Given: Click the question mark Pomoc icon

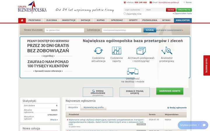Looking at the screenshot, I should point(184,2).
